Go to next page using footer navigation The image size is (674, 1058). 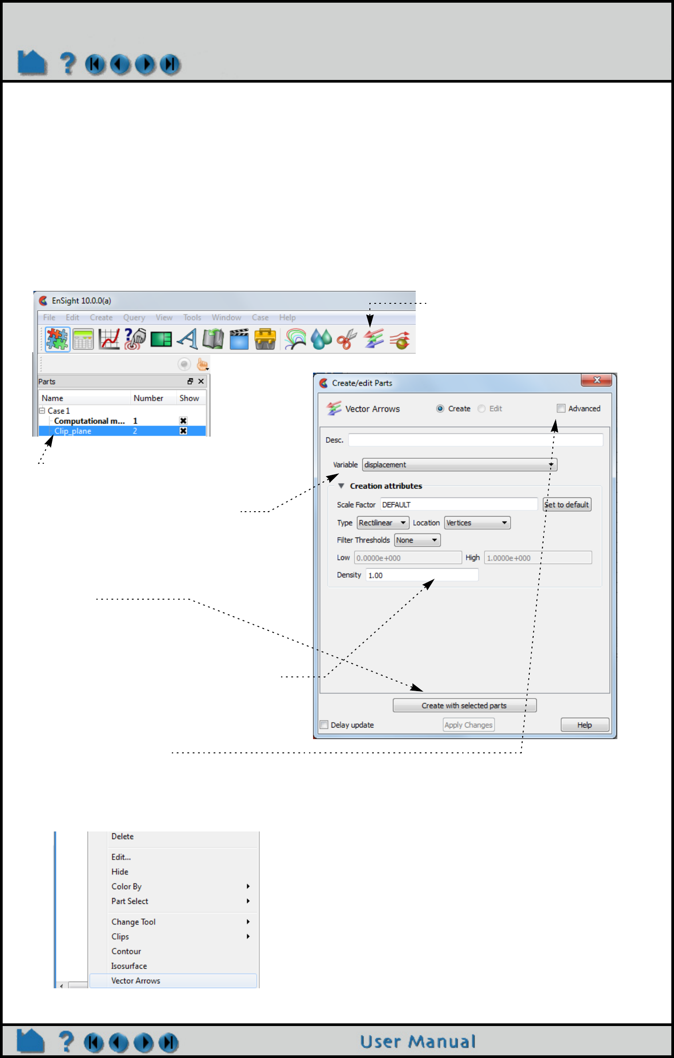tap(143, 1042)
